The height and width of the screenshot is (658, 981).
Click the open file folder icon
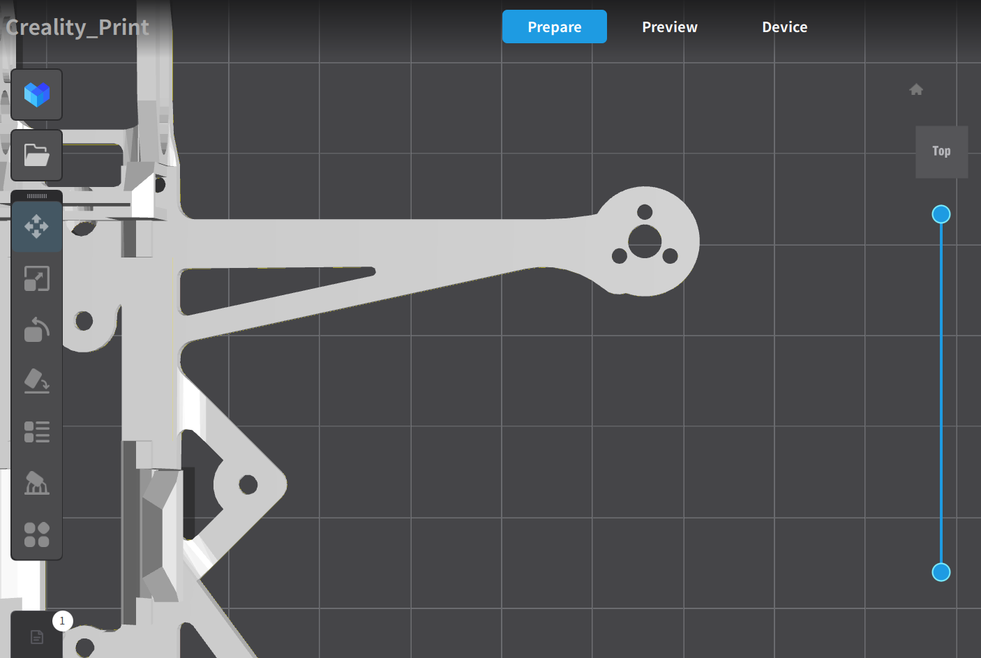pyautogui.click(x=37, y=155)
